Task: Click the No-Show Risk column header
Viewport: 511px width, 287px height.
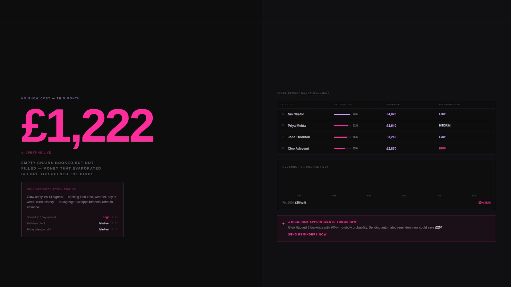Action: (450, 105)
